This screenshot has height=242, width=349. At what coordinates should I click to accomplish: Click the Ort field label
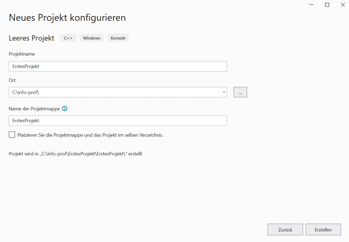pyautogui.click(x=12, y=80)
